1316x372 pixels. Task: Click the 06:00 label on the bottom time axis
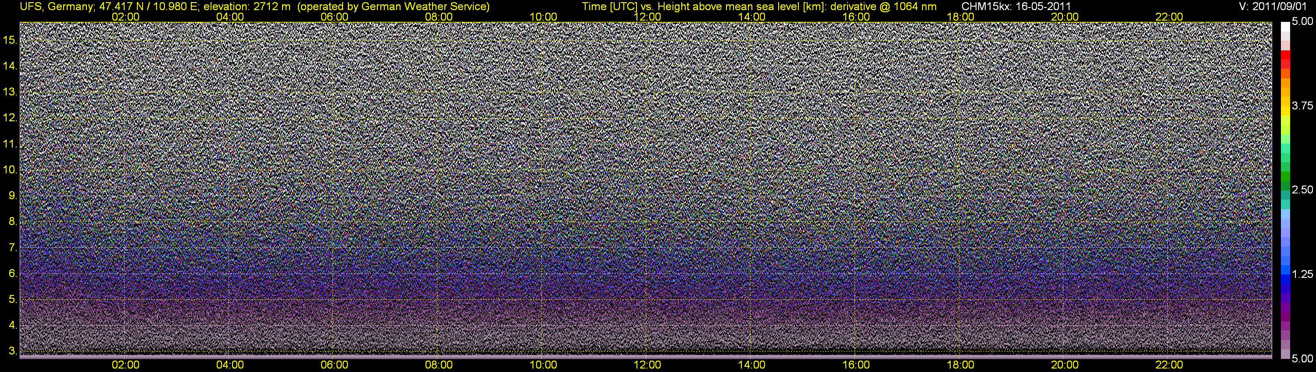click(334, 365)
